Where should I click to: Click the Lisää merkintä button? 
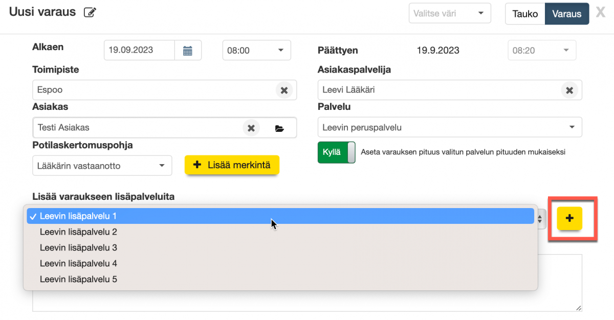(232, 165)
